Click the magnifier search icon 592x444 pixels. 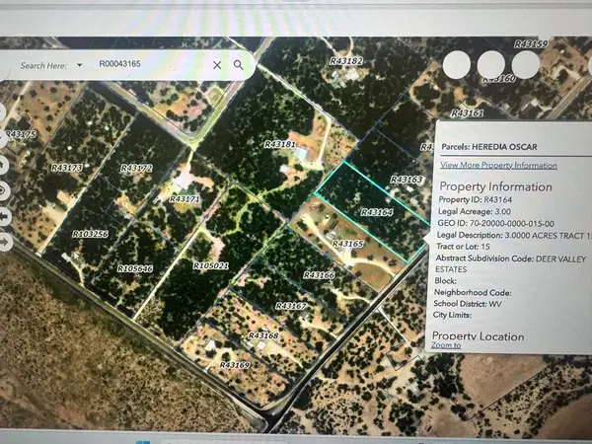point(239,65)
